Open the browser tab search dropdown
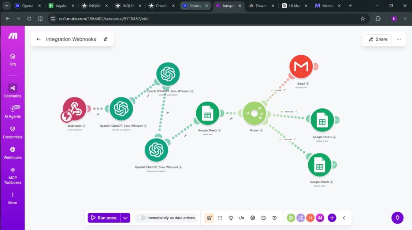 pos(6,5)
